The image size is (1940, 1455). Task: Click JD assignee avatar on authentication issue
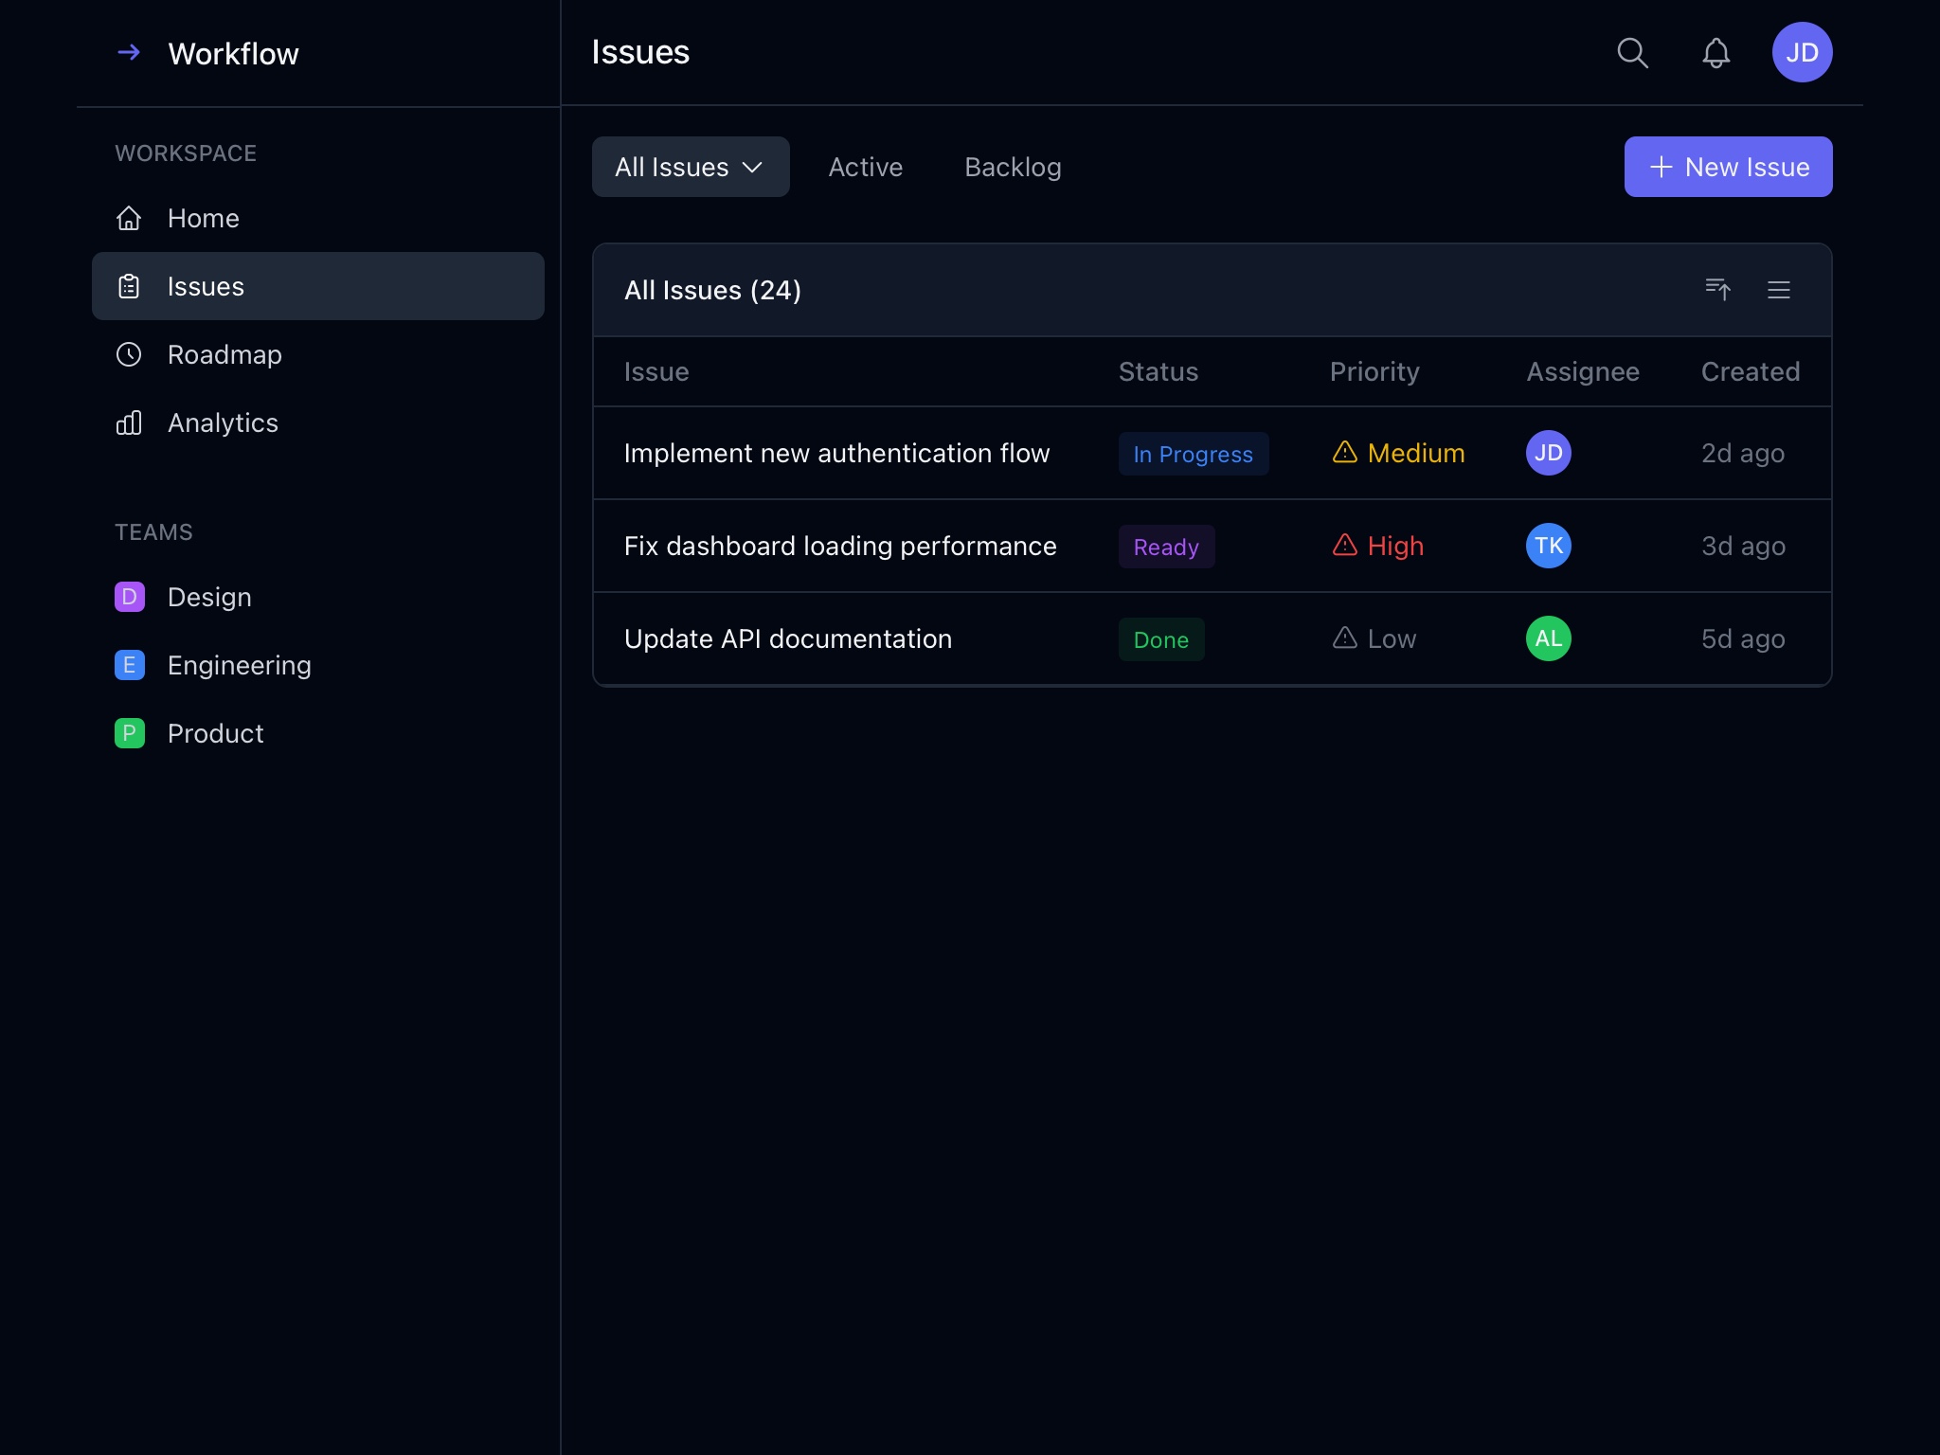pyautogui.click(x=1549, y=453)
